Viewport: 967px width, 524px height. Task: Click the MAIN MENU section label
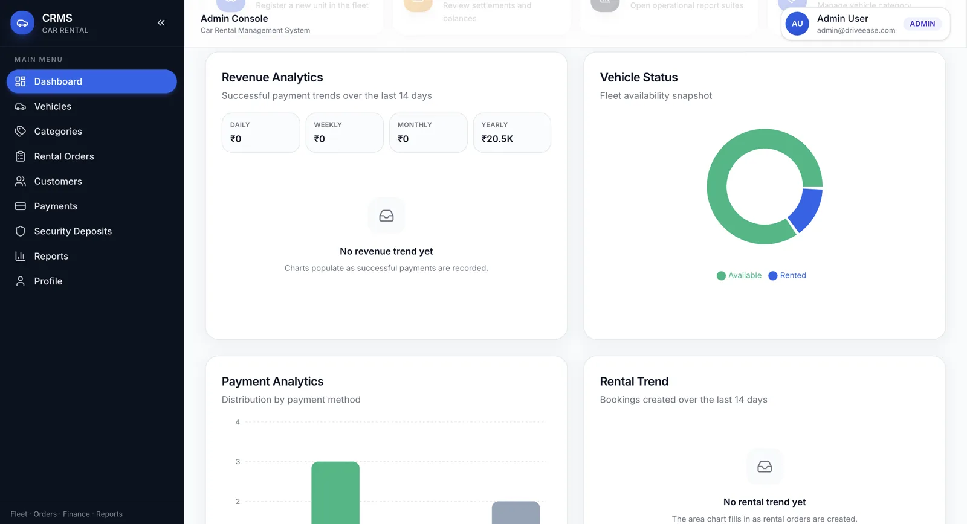(39, 60)
